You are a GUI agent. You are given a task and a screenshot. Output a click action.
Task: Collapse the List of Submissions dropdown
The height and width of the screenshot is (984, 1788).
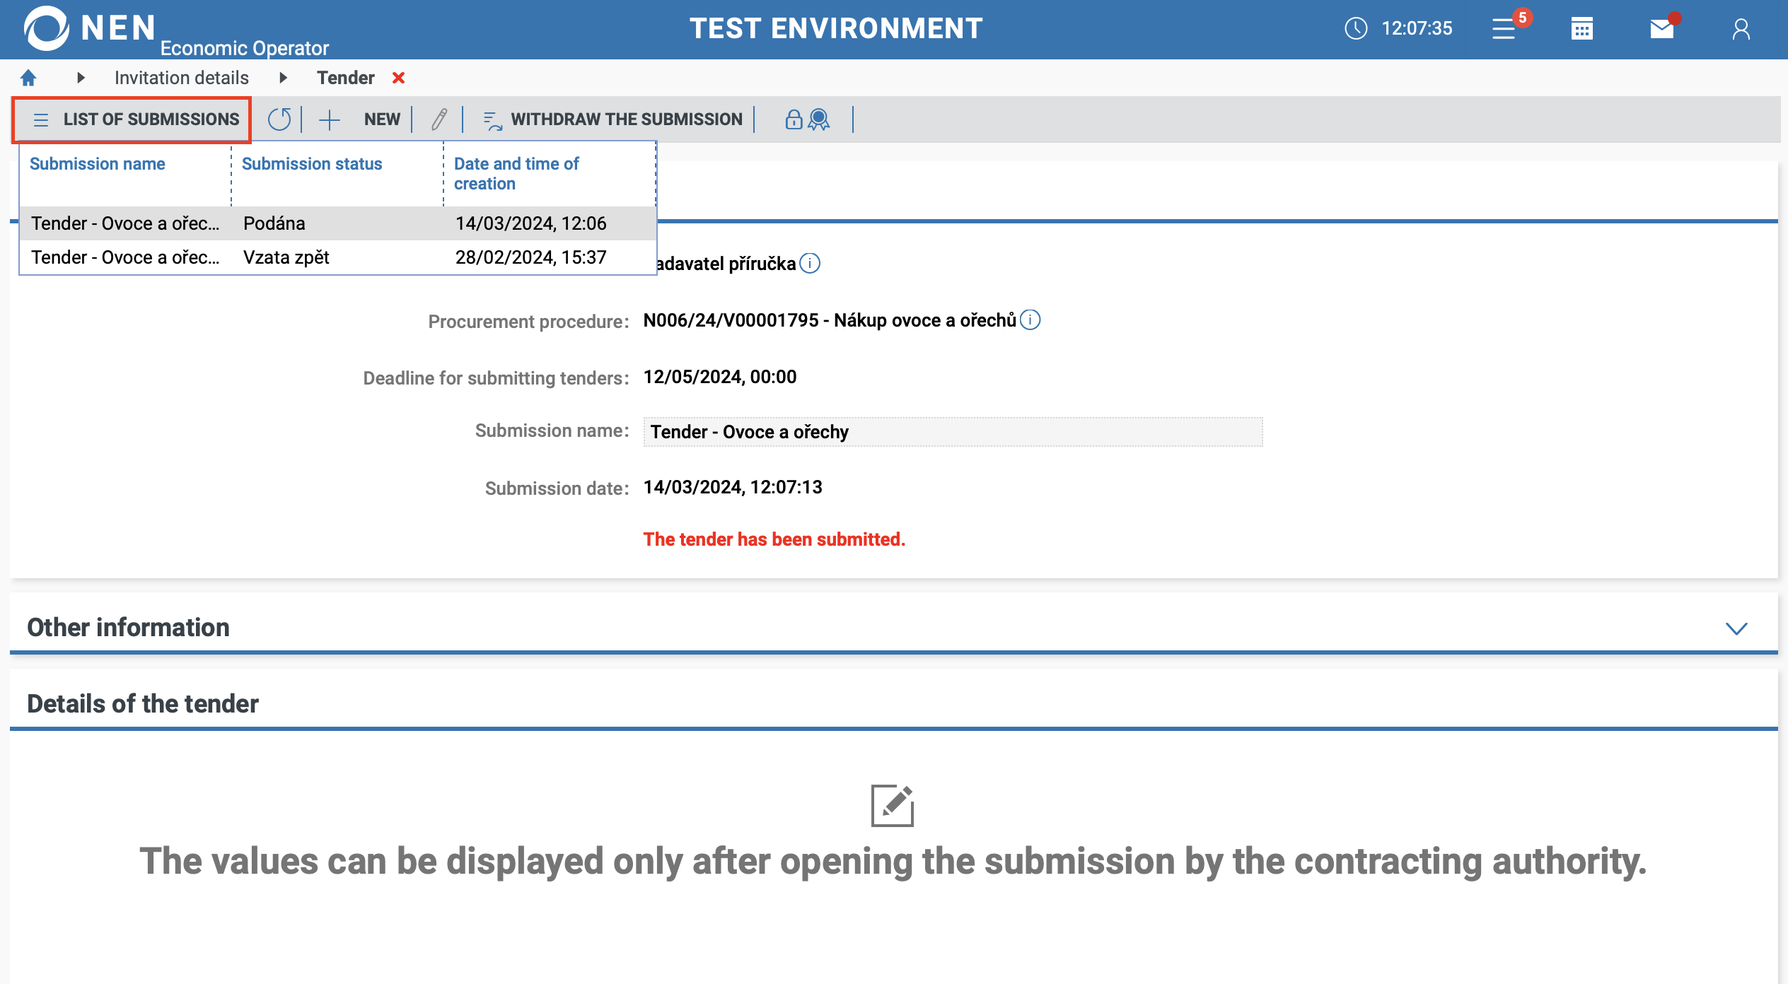132,119
